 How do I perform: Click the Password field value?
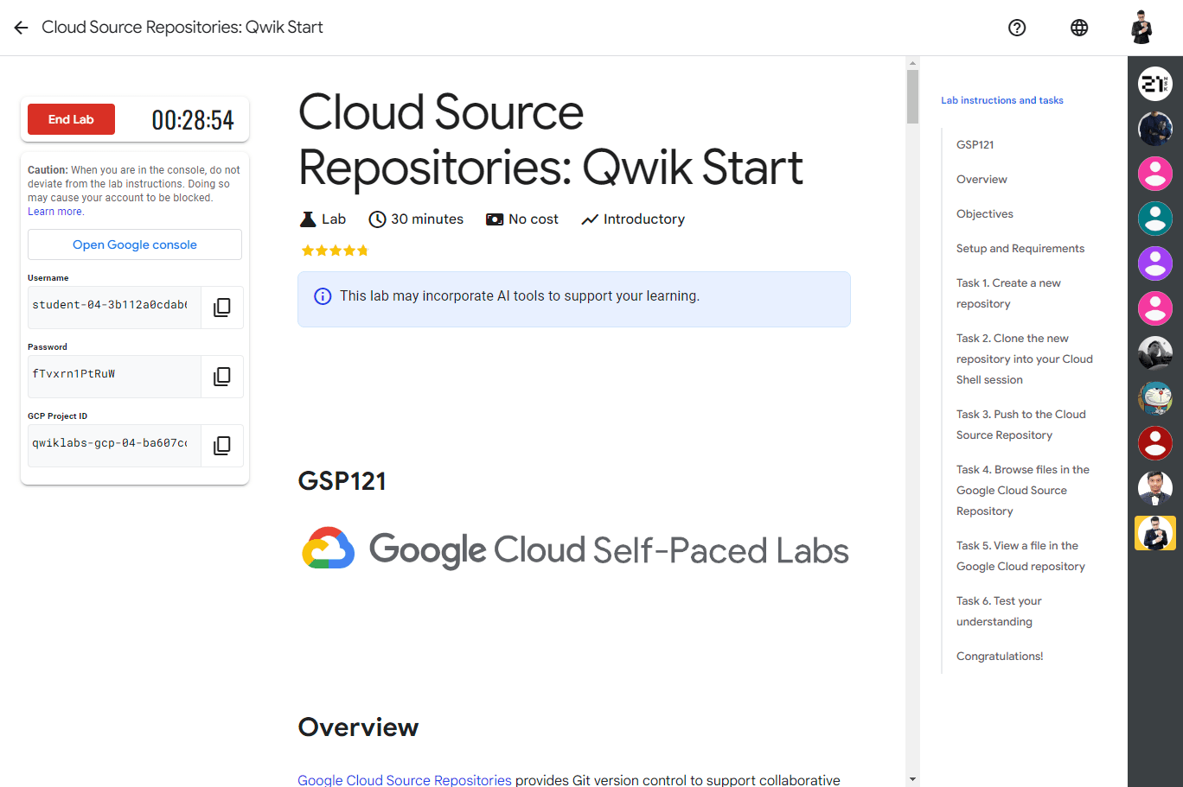[x=114, y=377]
